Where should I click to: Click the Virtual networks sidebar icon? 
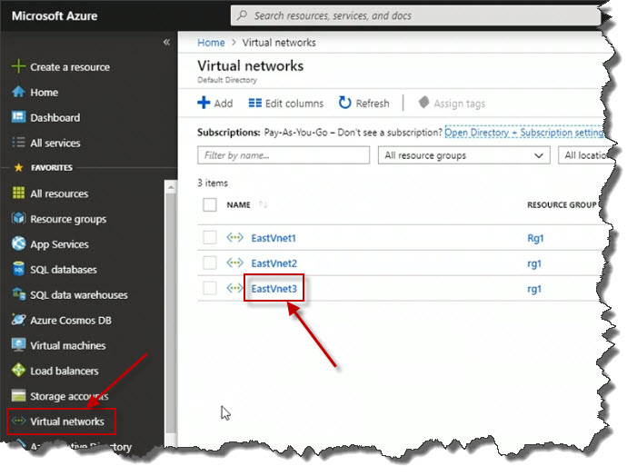tap(18, 421)
